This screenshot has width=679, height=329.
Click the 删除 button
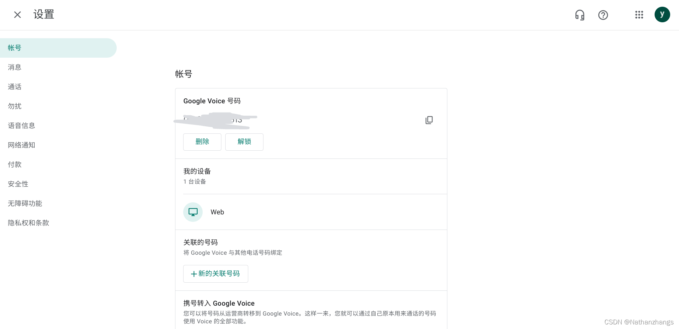pos(202,142)
